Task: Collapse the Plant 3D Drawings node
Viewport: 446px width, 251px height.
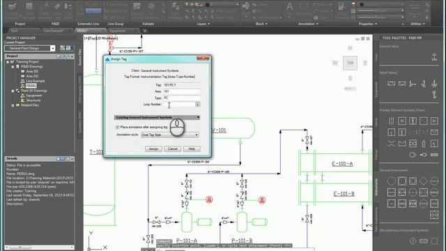Action: tap(13, 91)
